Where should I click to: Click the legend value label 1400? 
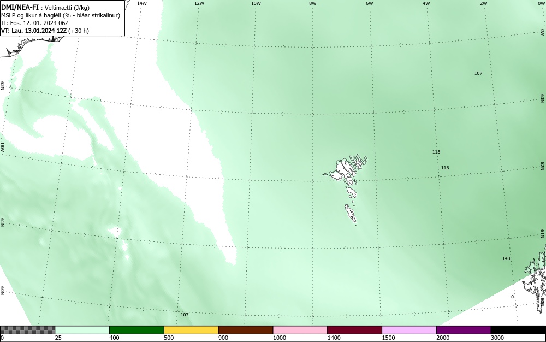click(334, 338)
